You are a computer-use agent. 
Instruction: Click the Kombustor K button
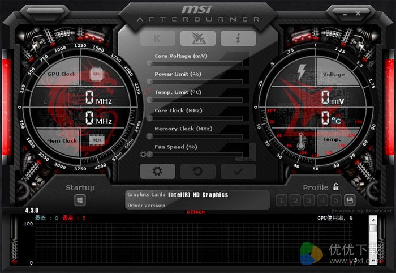click(157, 39)
